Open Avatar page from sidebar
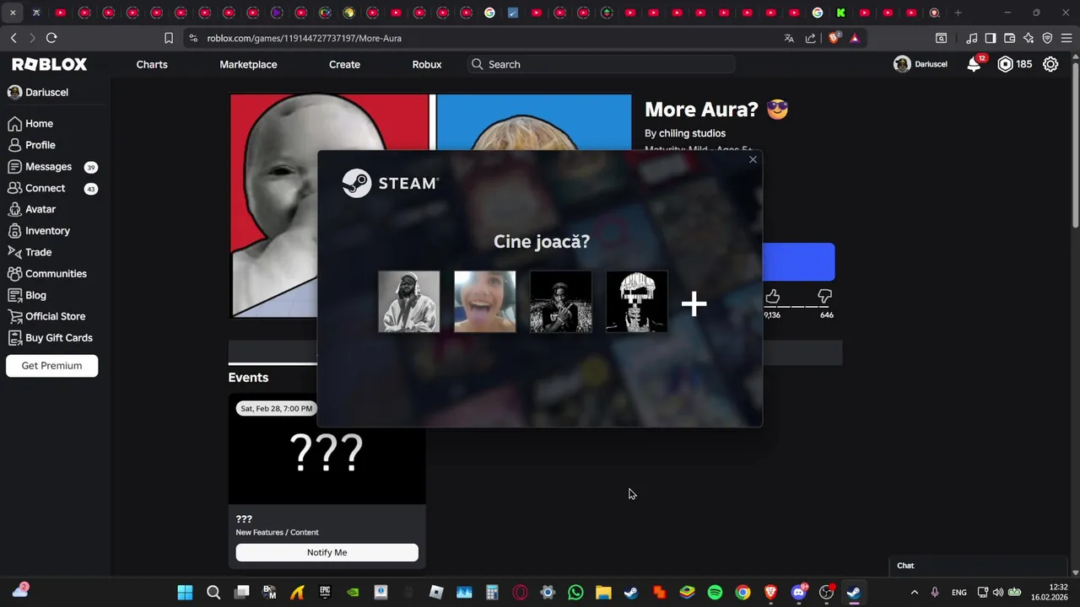1080x607 pixels. coord(40,209)
